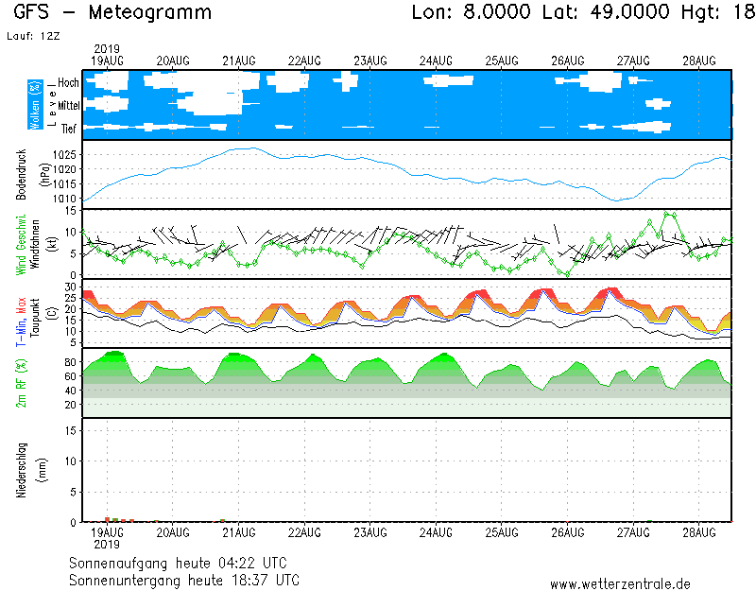Click the Hoch cloud level label
The height and width of the screenshot is (591, 756).
(68, 83)
